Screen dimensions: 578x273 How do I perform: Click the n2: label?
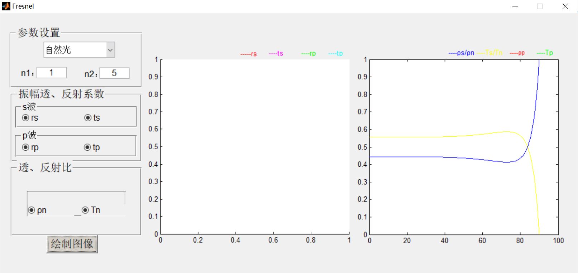pos(91,74)
